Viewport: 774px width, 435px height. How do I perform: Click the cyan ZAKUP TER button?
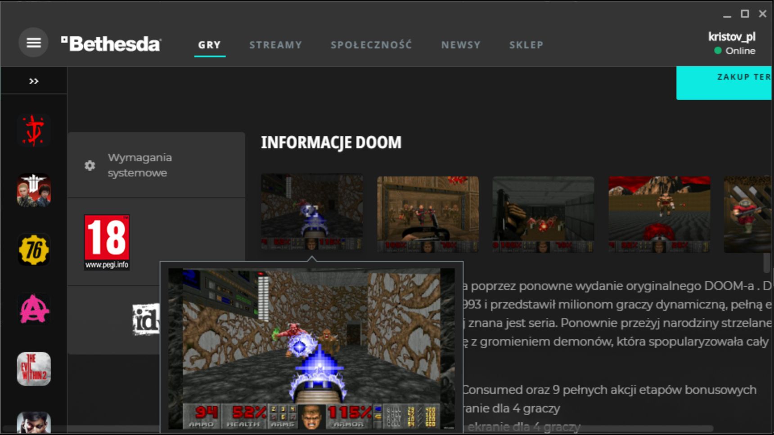click(x=724, y=83)
